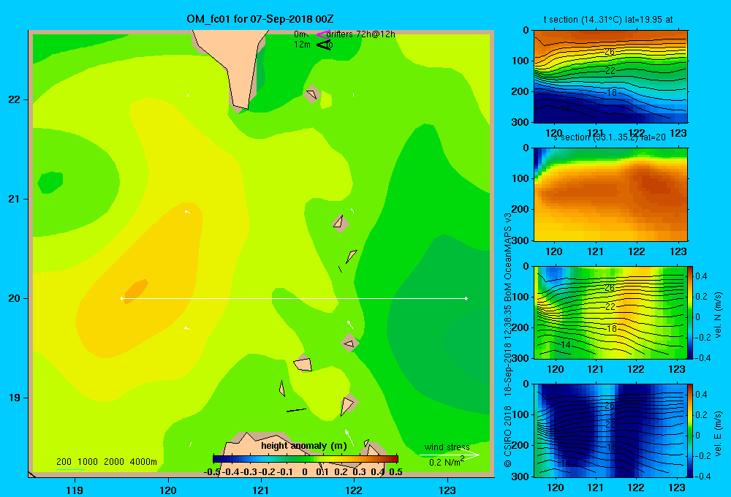731x497 pixels.
Task: Click the black 12m drifter arrow symbol
Action: (x=324, y=45)
